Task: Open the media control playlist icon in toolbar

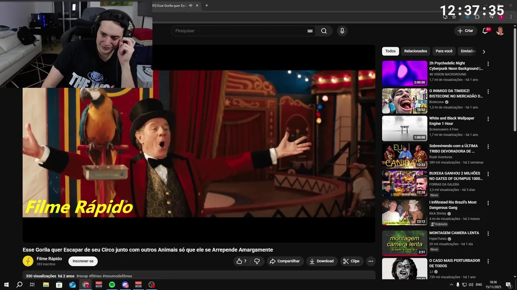Action: pos(492,17)
